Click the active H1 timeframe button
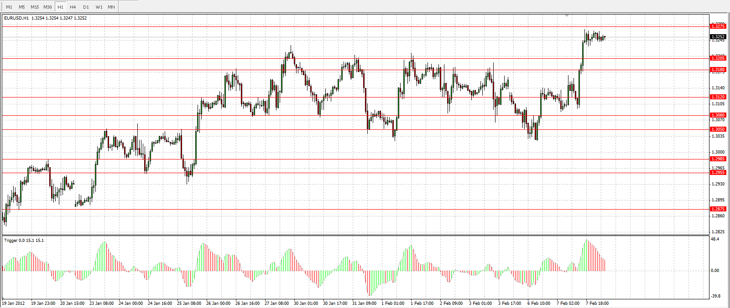The width and height of the screenshot is (730, 308). (60, 7)
